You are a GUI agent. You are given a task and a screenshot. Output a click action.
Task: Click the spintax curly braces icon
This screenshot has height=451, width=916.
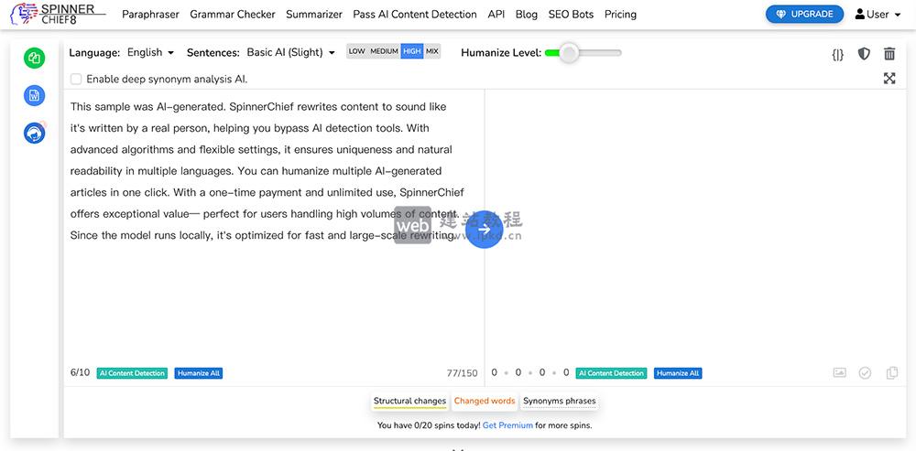[837, 54]
